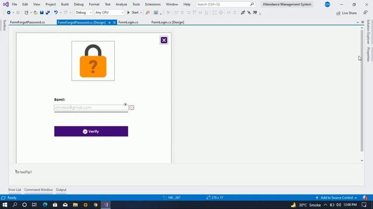The image size is (373, 209).
Task: Expand the Properties side tab
Action: coord(368,55)
